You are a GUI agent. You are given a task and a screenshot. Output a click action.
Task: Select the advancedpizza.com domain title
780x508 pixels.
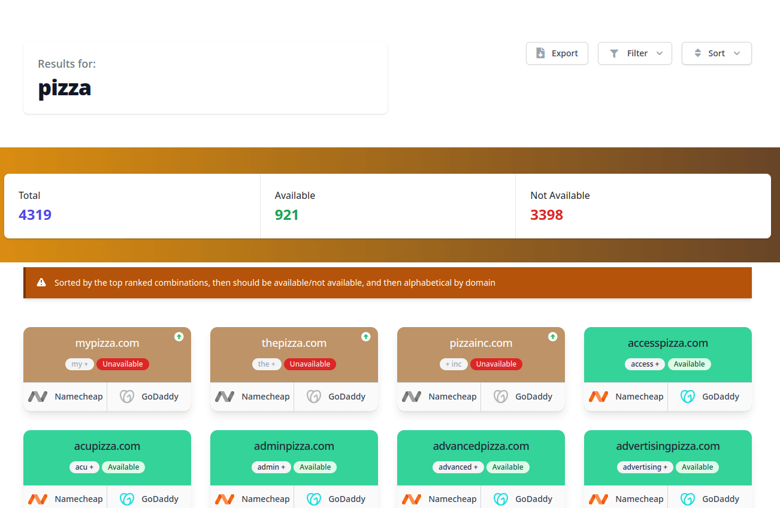click(x=481, y=446)
